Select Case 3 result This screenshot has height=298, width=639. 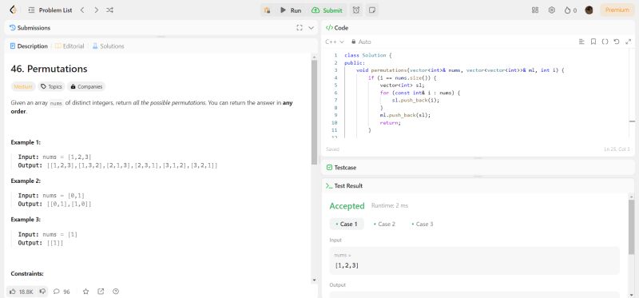423,224
